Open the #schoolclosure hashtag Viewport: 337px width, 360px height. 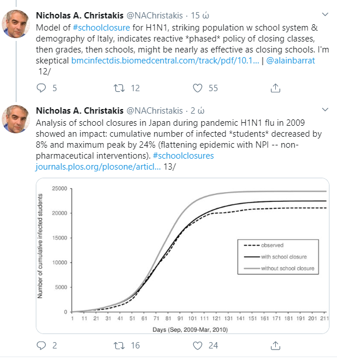102,28
